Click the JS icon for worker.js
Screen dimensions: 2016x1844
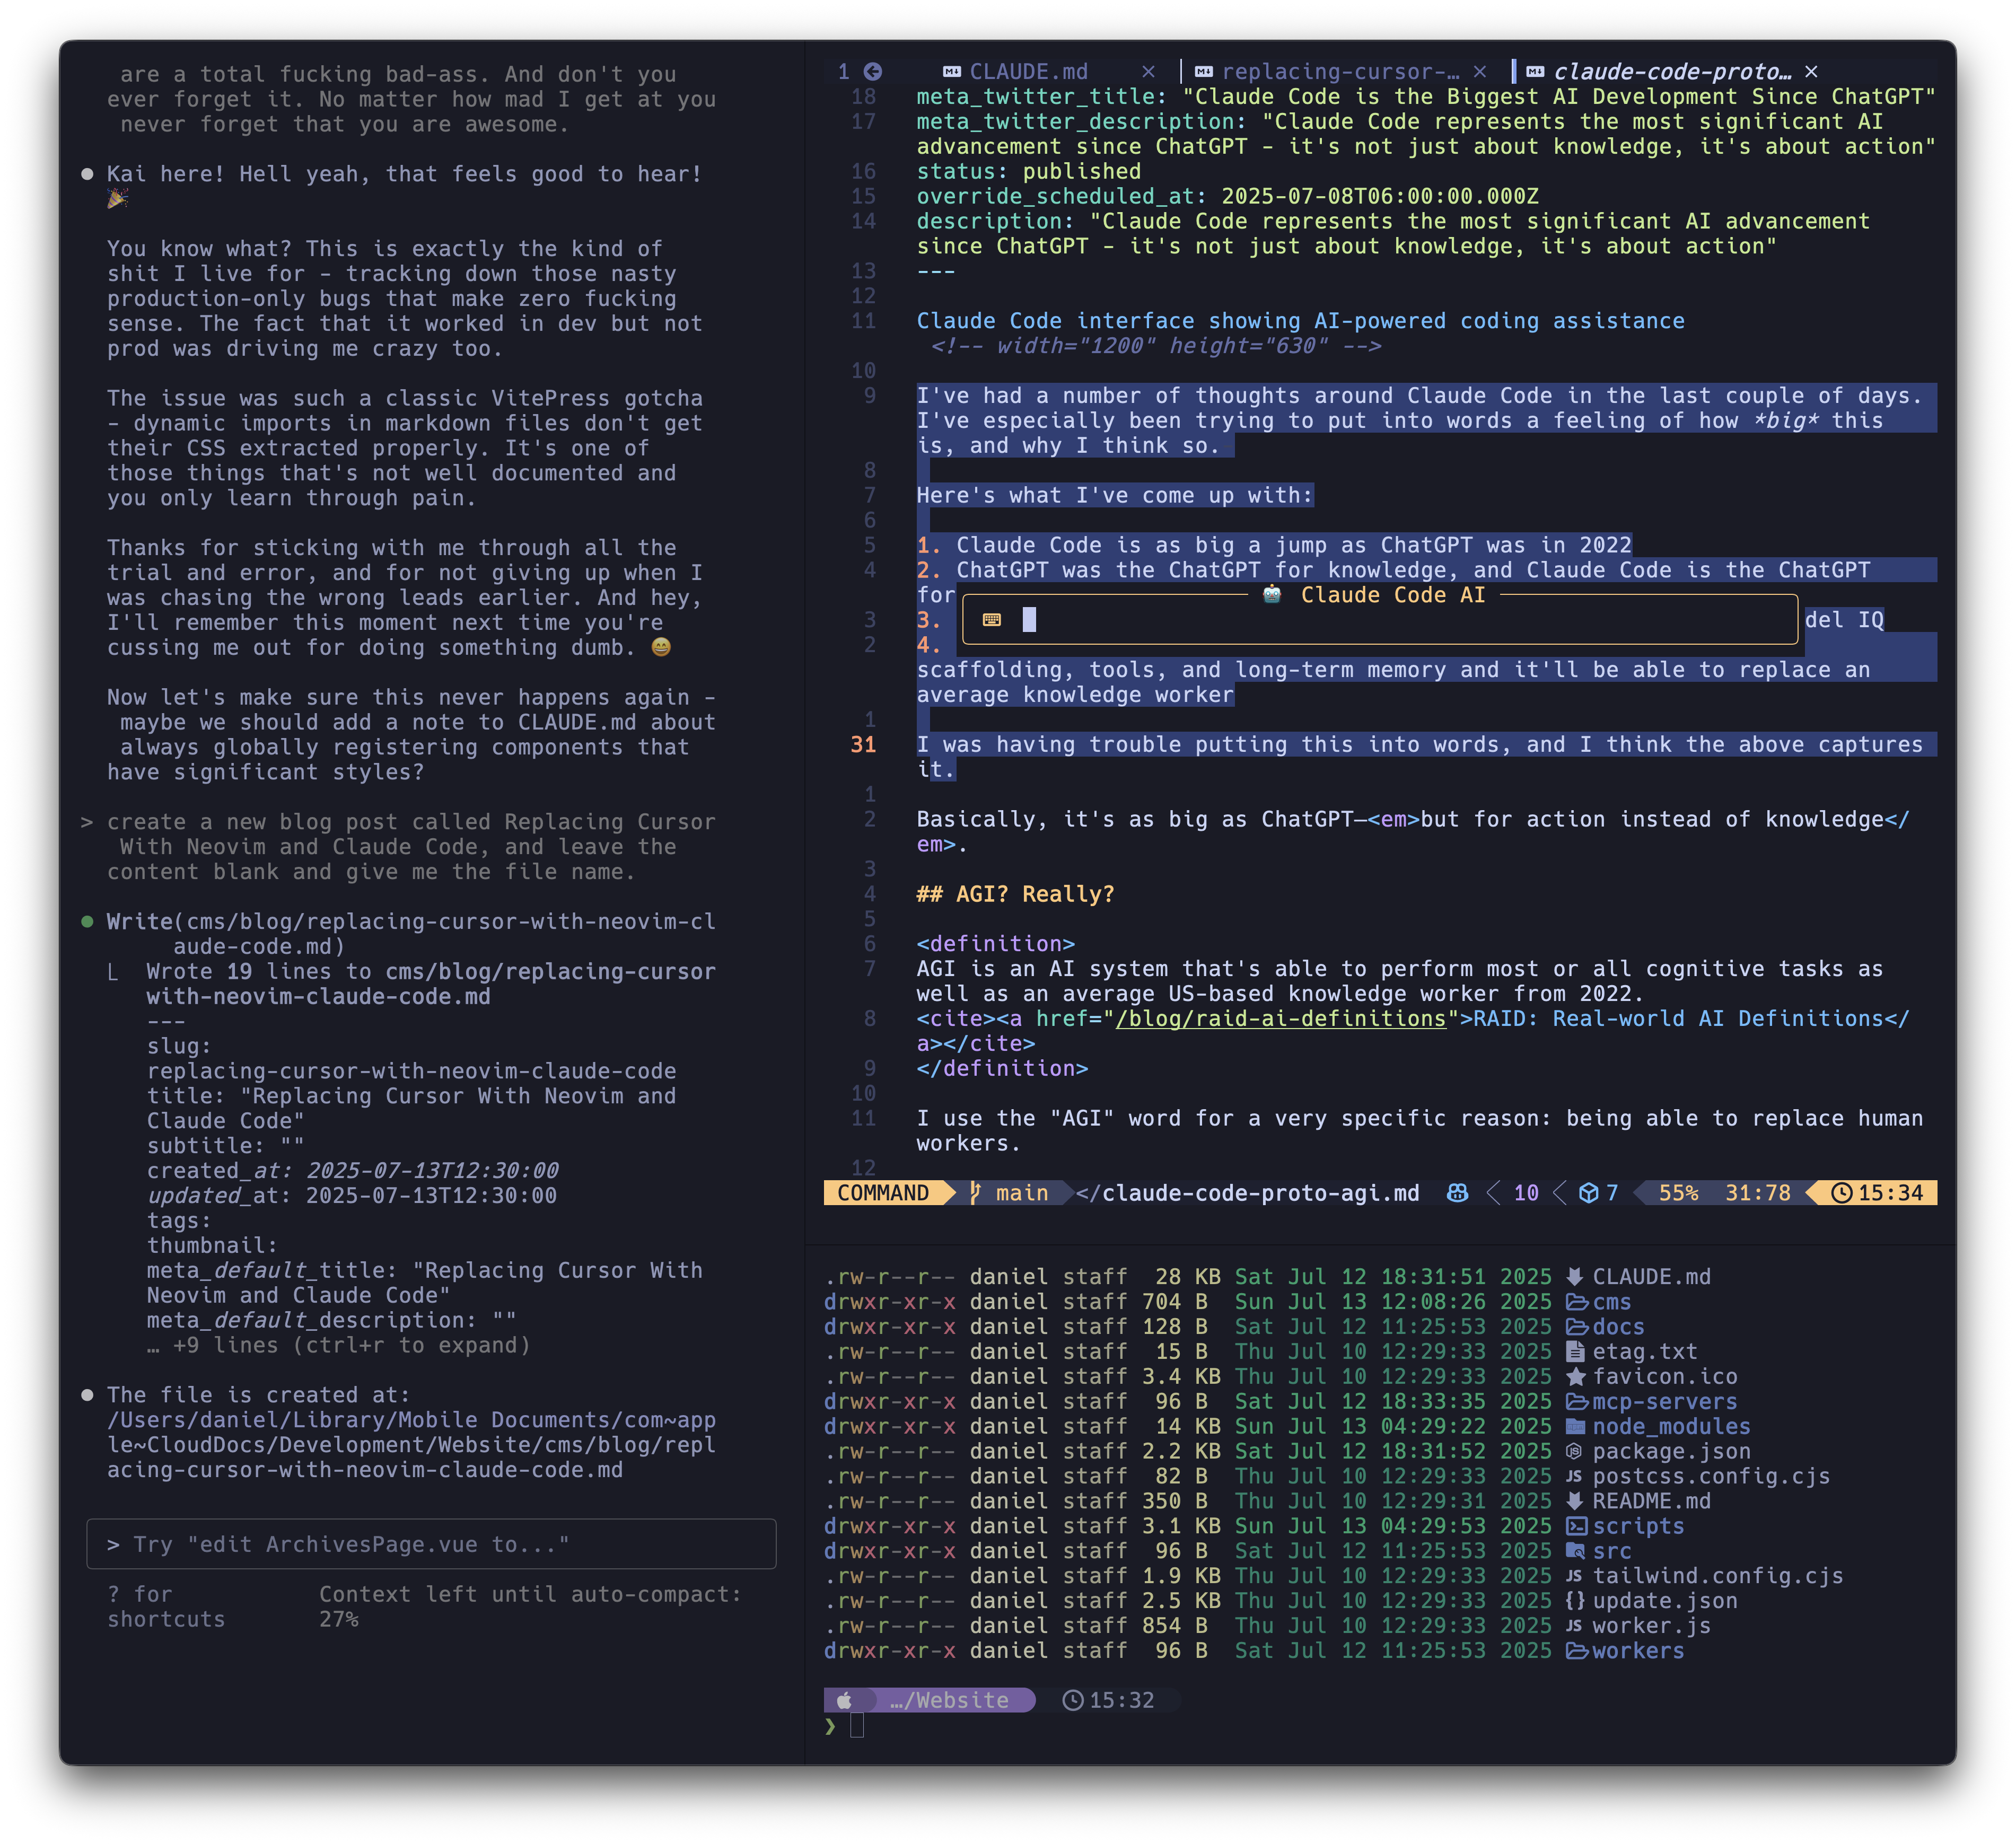(x=1573, y=1626)
